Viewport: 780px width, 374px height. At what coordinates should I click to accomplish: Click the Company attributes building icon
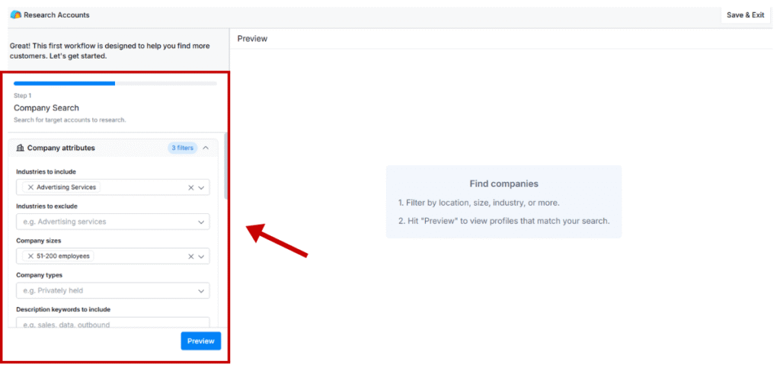tap(21, 148)
